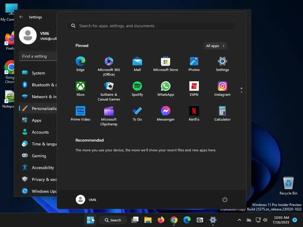Open Microsoft Clipchamp
Screen dimensions: 303x227
point(109,116)
